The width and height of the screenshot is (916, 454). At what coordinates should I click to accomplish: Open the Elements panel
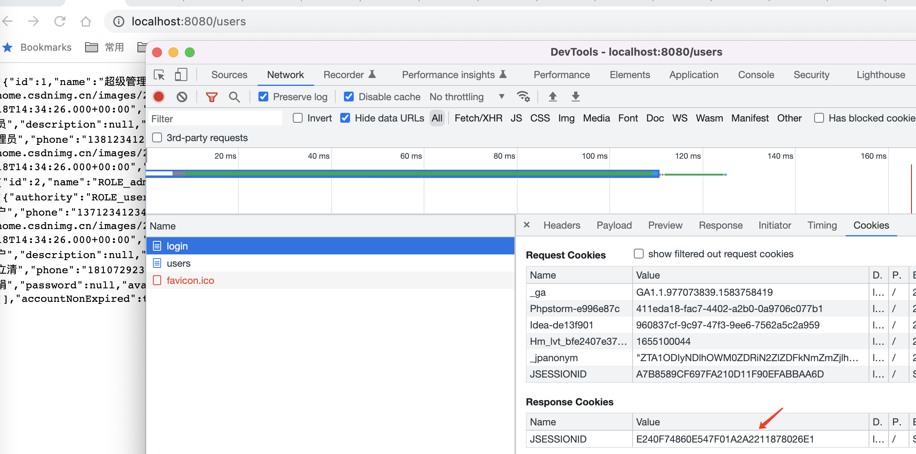point(630,75)
